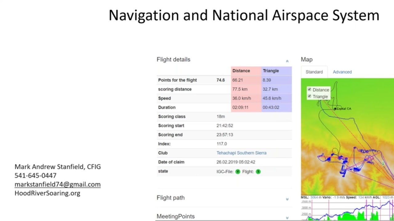Click the green glider position marker on map
The width and height of the screenshot is (394, 221).
[x=383, y=163]
